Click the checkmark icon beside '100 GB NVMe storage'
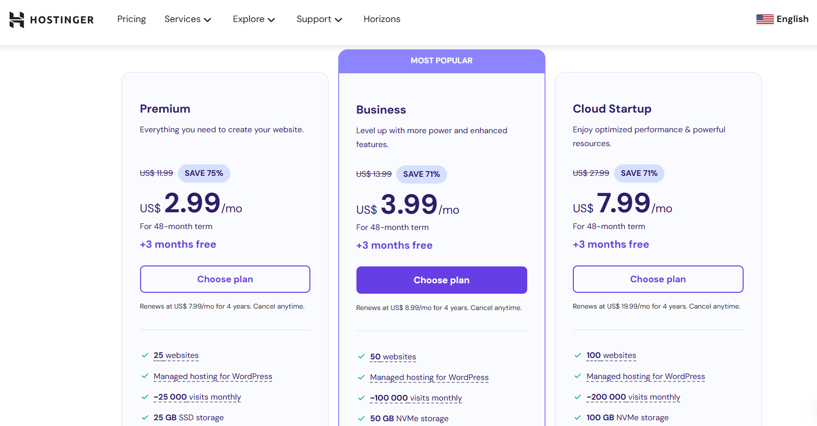Screen dimensions: 817x426 click(578, 417)
